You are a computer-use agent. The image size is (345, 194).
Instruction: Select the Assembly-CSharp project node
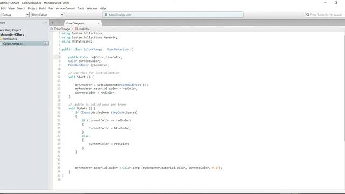pos(12,34)
